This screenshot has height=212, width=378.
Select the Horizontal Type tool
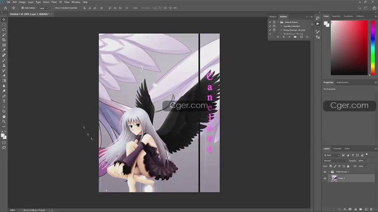3,101
